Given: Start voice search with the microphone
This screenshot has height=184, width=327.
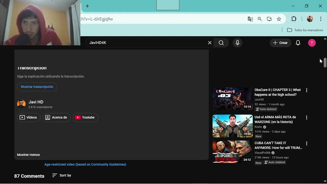Looking at the screenshot, I should [238, 43].
